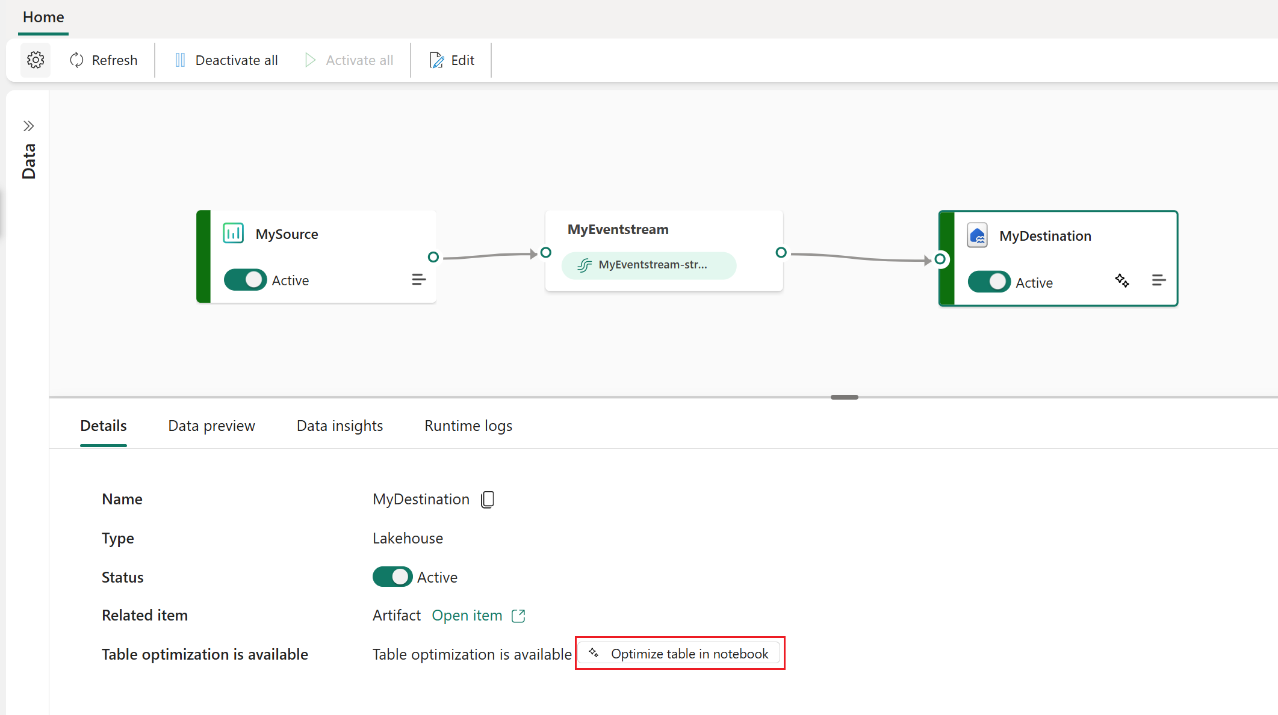Toggle MyDestination node Active switch

click(989, 282)
